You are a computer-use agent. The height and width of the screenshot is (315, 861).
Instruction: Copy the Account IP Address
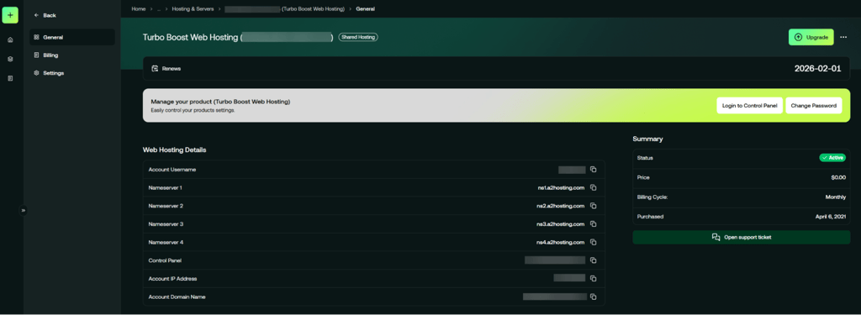pos(593,278)
